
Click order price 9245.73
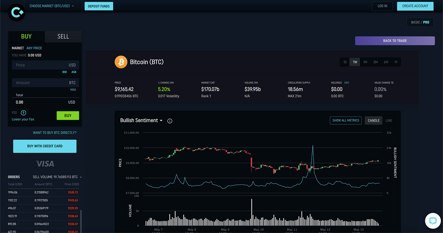tap(72, 192)
